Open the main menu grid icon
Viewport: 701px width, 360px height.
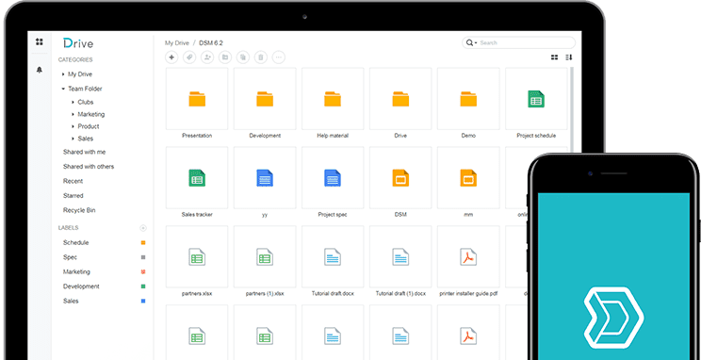pyautogui.click(x=40, y=42)
